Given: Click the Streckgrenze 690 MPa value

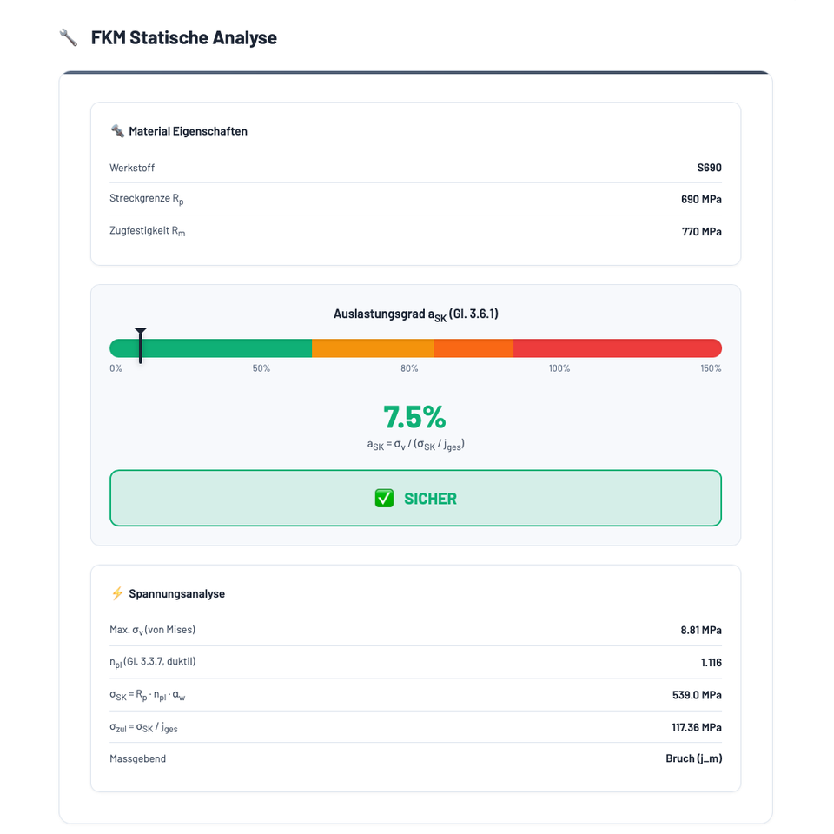Looking at the screenshot, I should 701,199.
